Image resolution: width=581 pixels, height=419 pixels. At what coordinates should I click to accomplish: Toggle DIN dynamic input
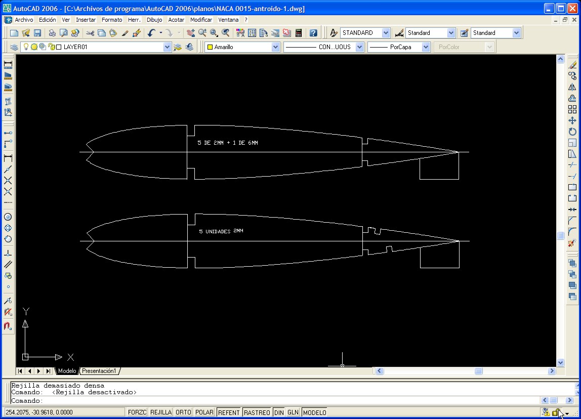[x=279, y=412]
